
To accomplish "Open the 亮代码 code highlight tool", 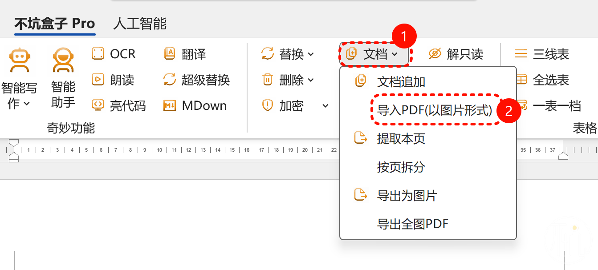I will [118, 105].
